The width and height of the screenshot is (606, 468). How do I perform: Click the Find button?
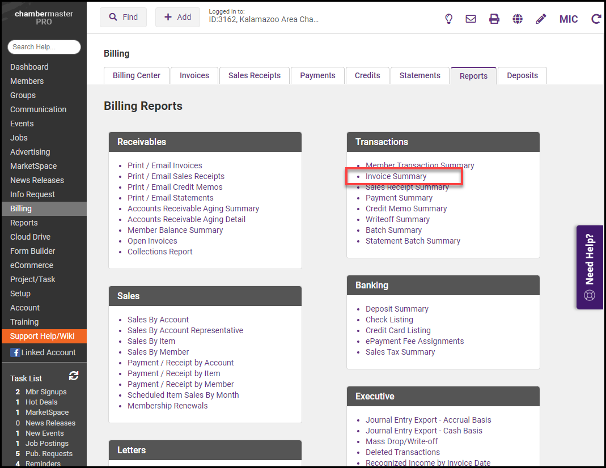(x=123, y=17)
